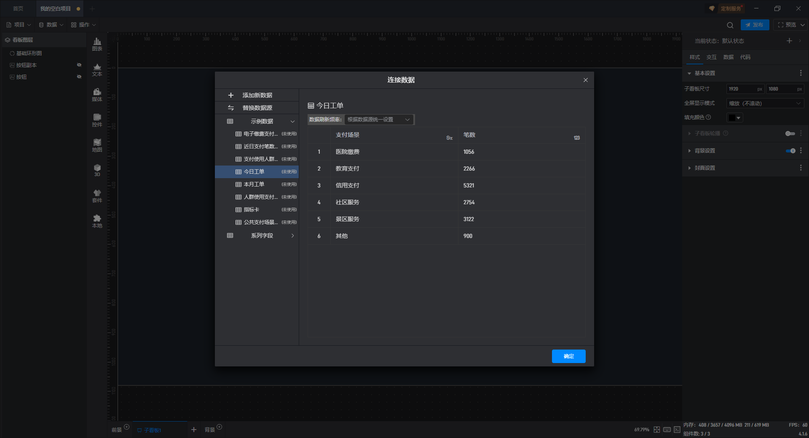Click the 发布 publish button

(x=755, y=25)
